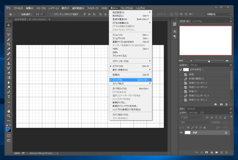Select the Crop tool in the toolbar
The image size is (238, 160).
point(9,44)
